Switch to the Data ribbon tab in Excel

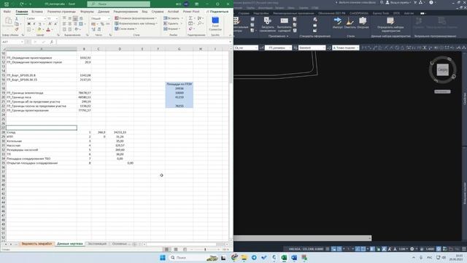point(104,12)
